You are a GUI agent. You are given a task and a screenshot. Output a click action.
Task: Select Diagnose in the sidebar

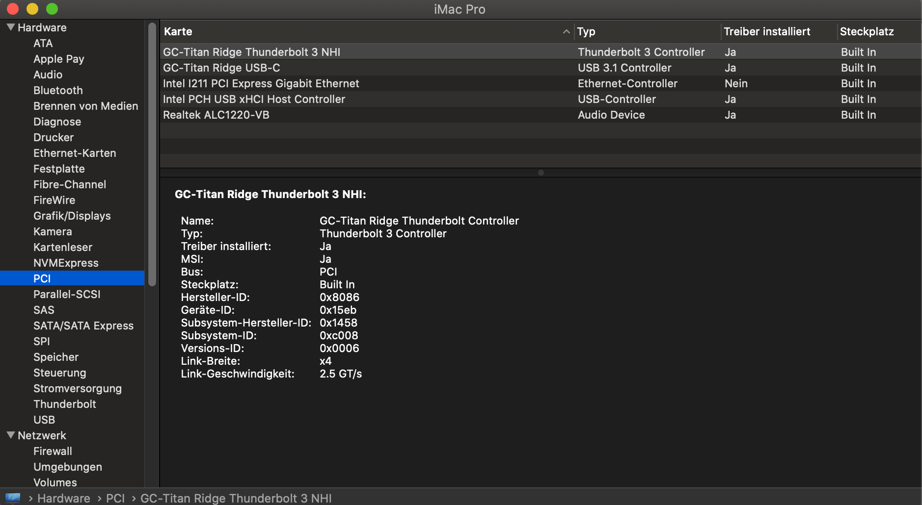[57, 122]
